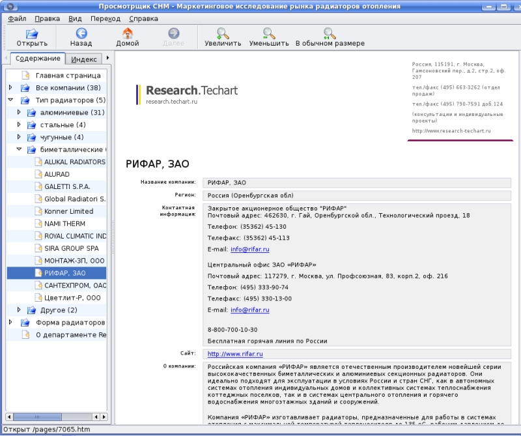Screen dimensions: 521x436
Task: Click the page icon beside SIRA GROUP SPA
Action: coord(38,248)
